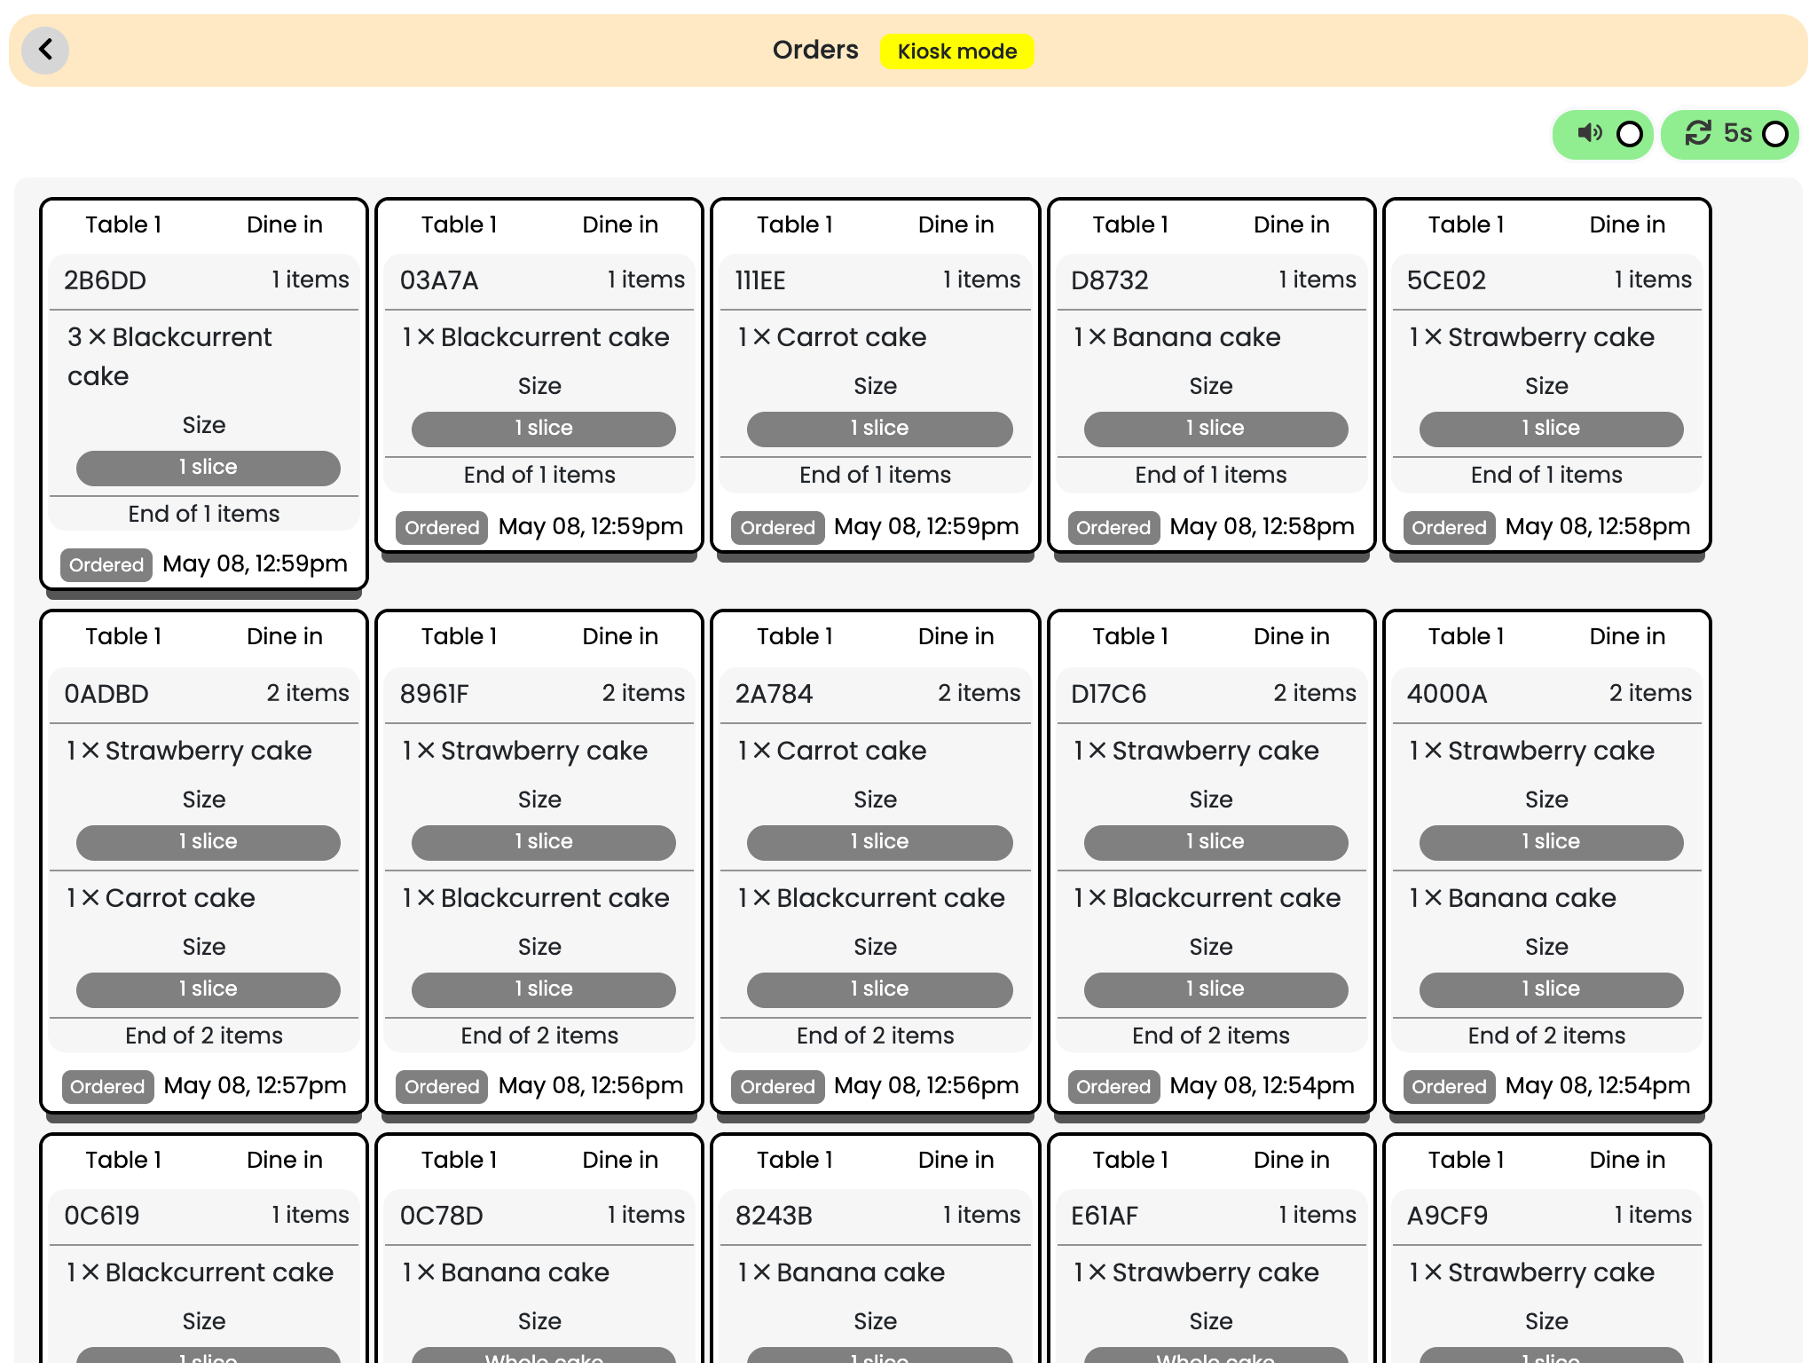Click the back arrow button
This screenshot has height=1363, width=1817.
point(45,50)
